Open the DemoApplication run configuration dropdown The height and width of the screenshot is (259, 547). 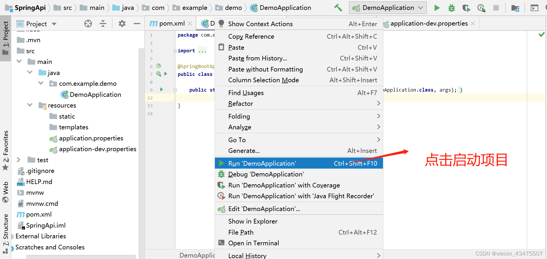[388, 8]
